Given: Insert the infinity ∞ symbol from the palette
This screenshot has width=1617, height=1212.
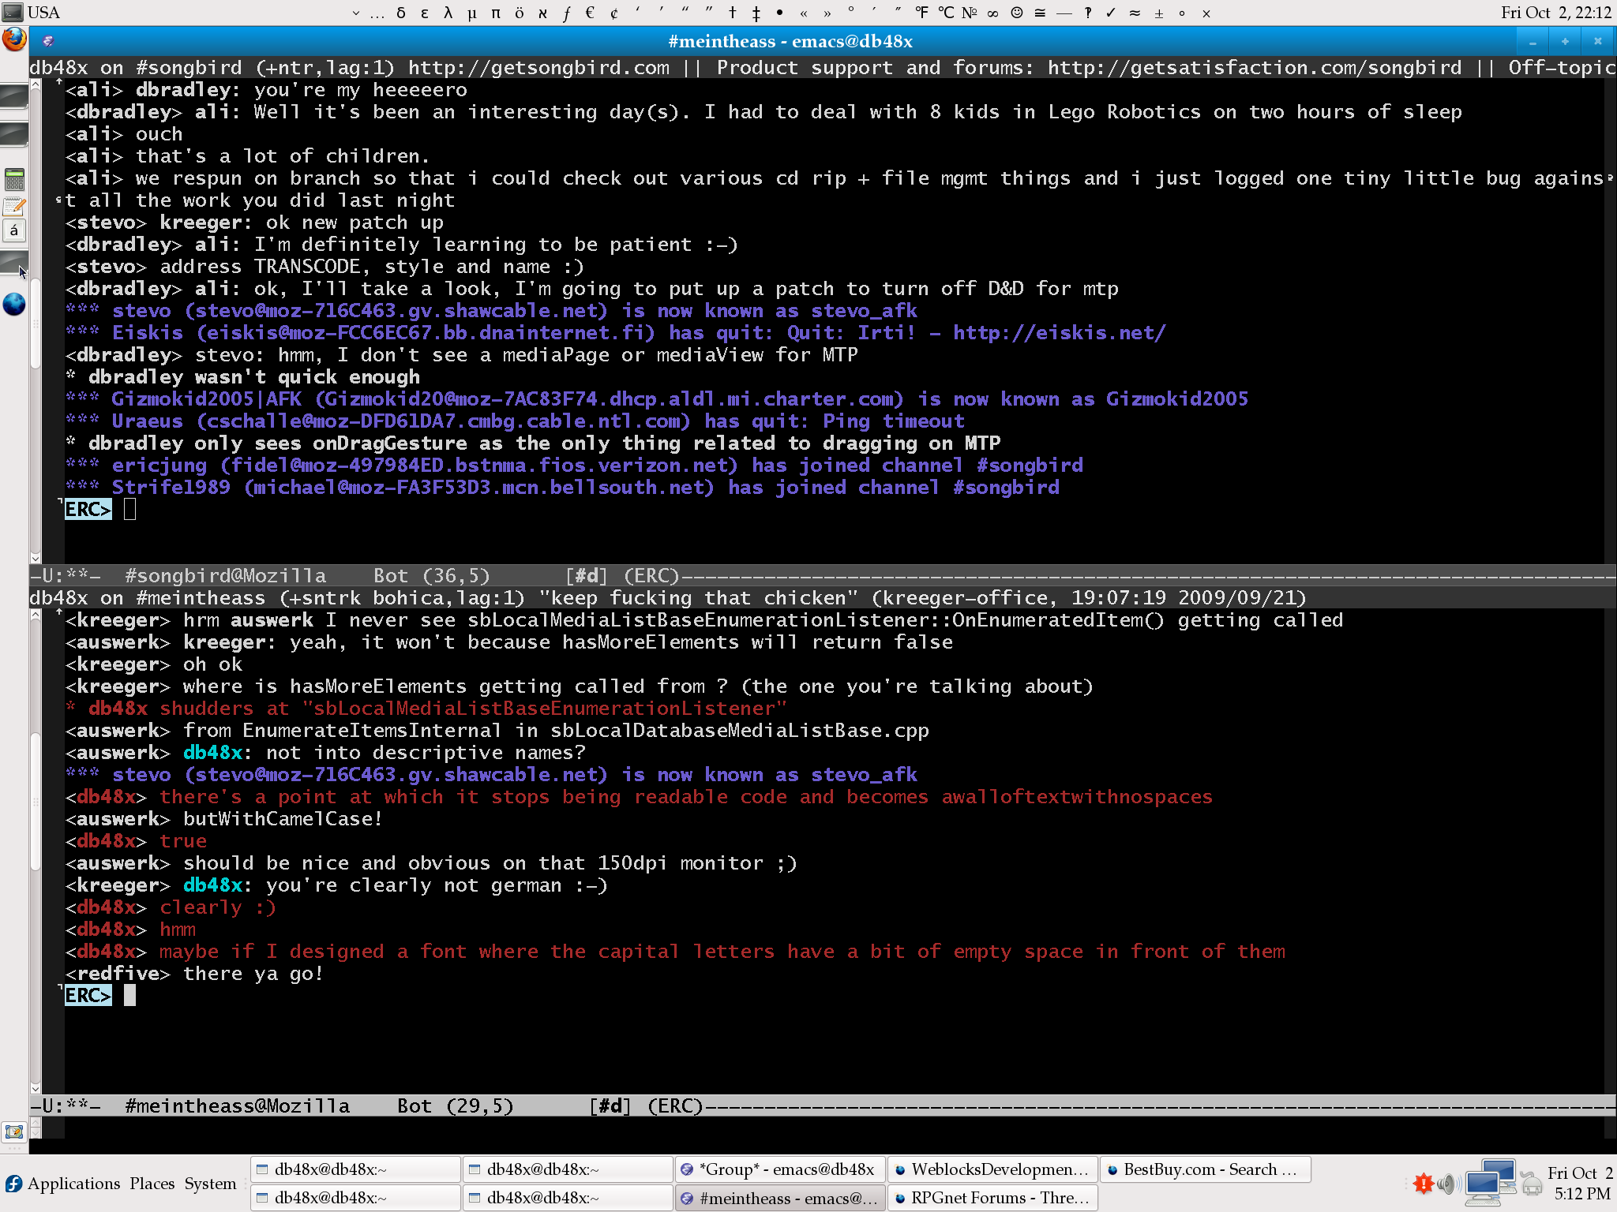Looking at the screenshot, I should pyautogui.click(x=993, y=13).
